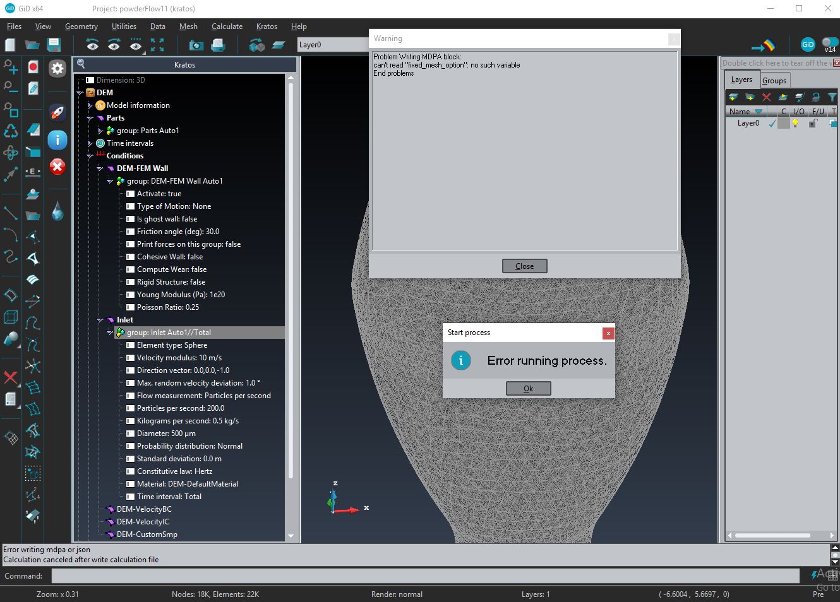840x602 pixels.
Task: Click the Zoom Frame fit-arrows icon on top toolbar
Action: pyautogui.click(x=156, y=45)
